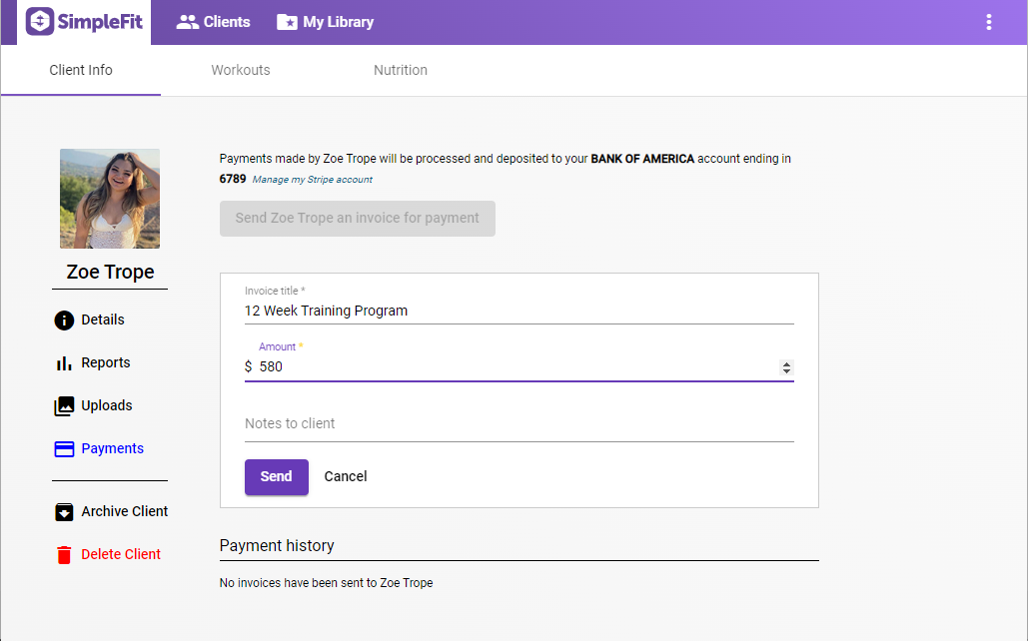
Task: Click the Uploads image icon
Action: (x=64, y=406)
